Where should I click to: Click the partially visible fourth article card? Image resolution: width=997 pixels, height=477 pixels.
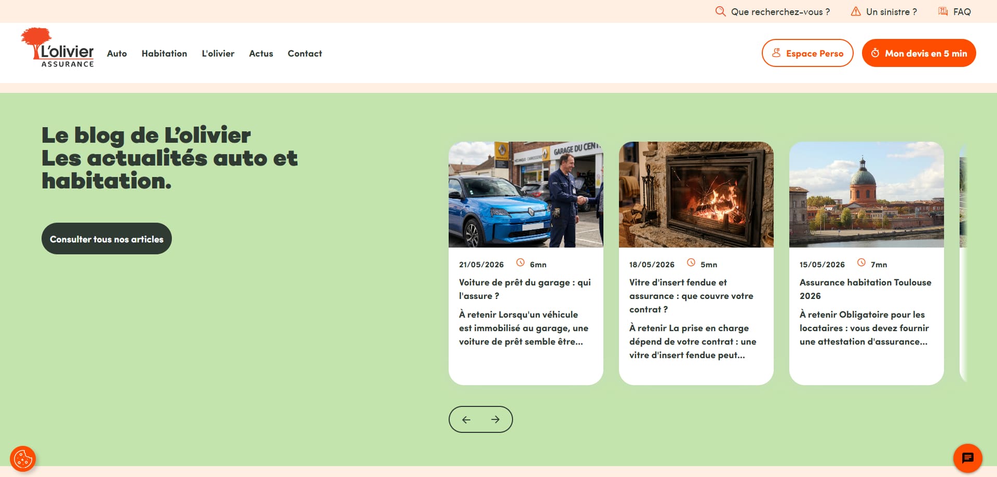pos(963,263)
